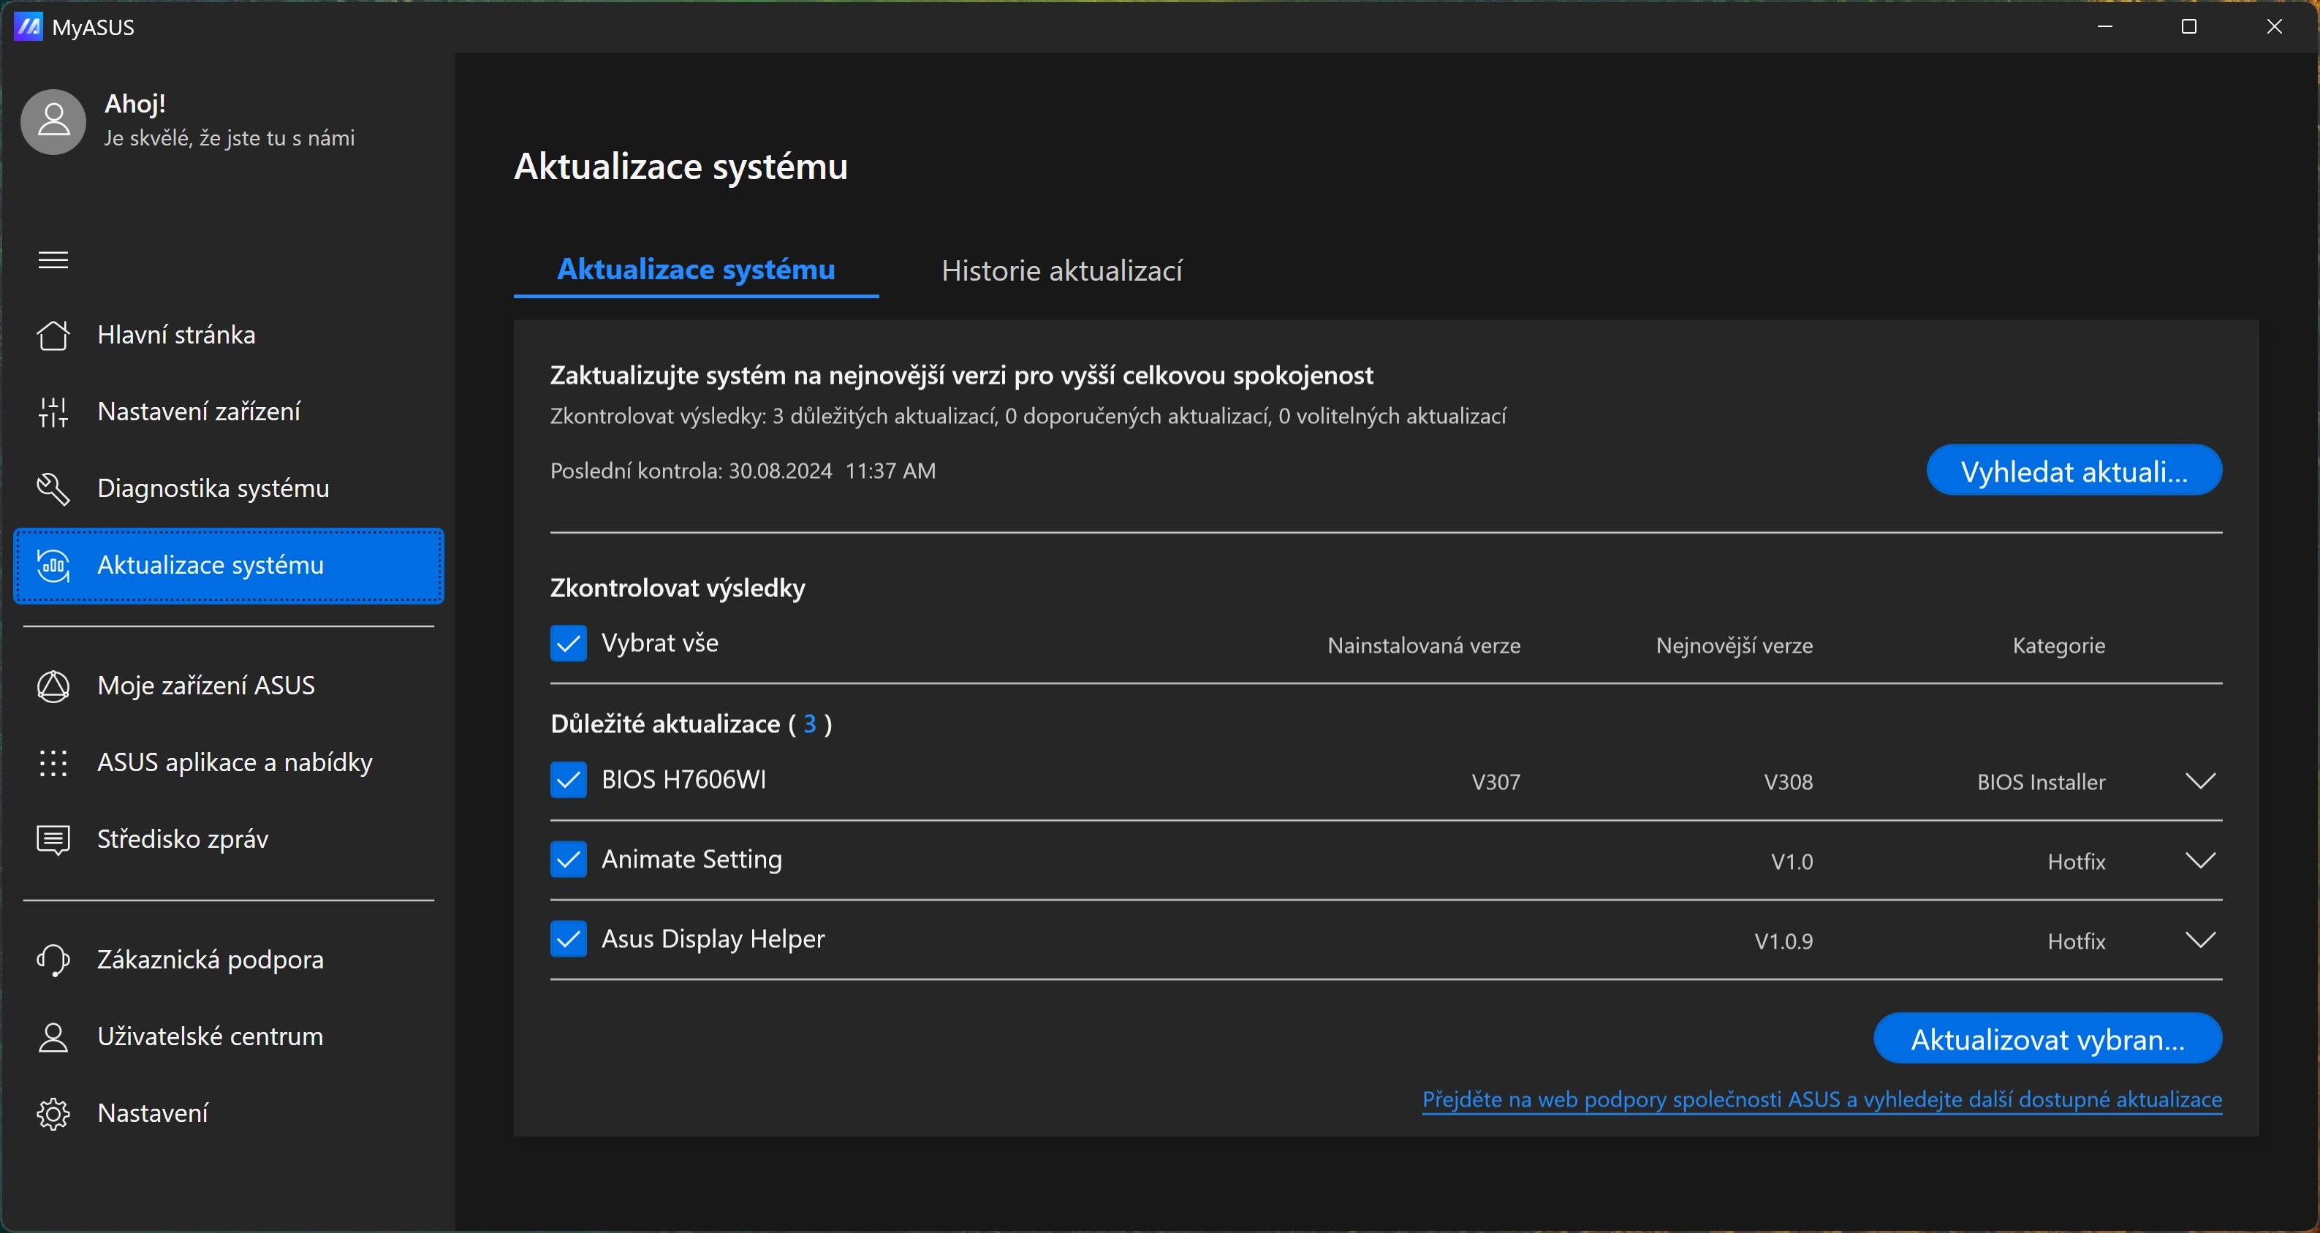Screen dimensions: 2320x1233
Task: Uncheck the Animate Setting update
Action: [x=568, y=860]
